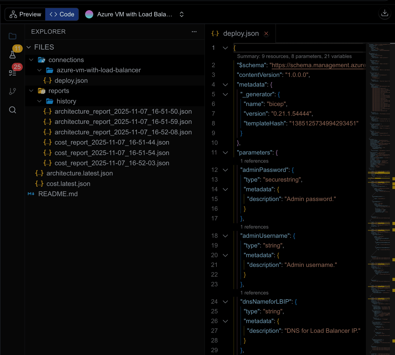Screen dimensions: 395x355
Task: Open the flask icon with badge 11
Action: [13, 55]
